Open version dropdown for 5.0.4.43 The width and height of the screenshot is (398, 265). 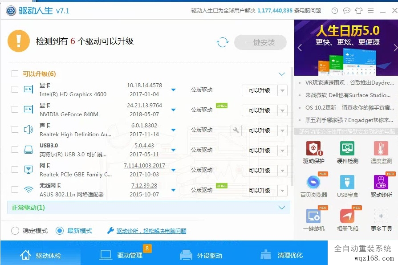tap(173, 150)
